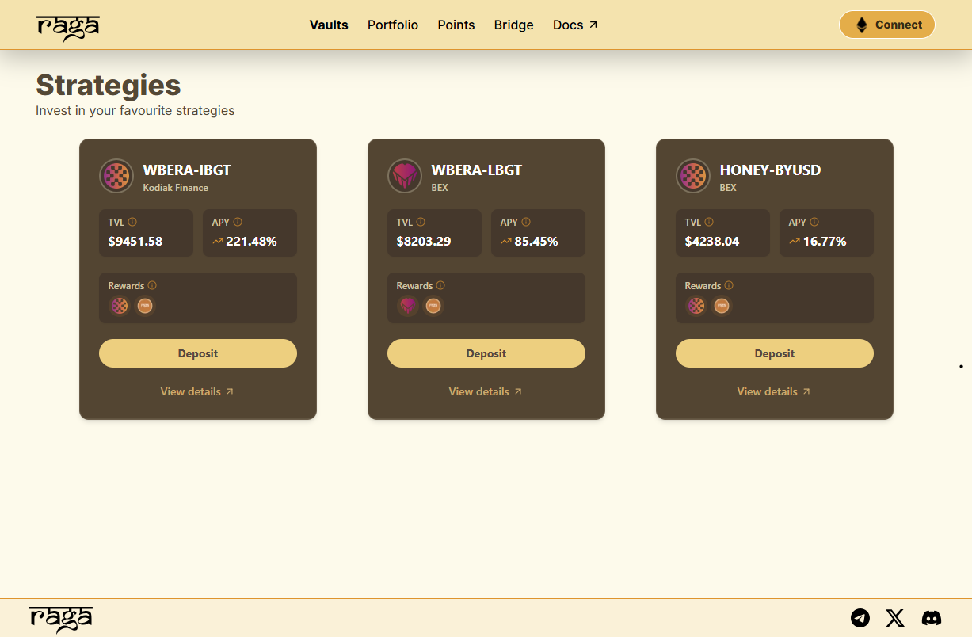972x637 pixels.
Task: Click the WBERA-LBGT vault token icon
Action: (x=405, y=176)
